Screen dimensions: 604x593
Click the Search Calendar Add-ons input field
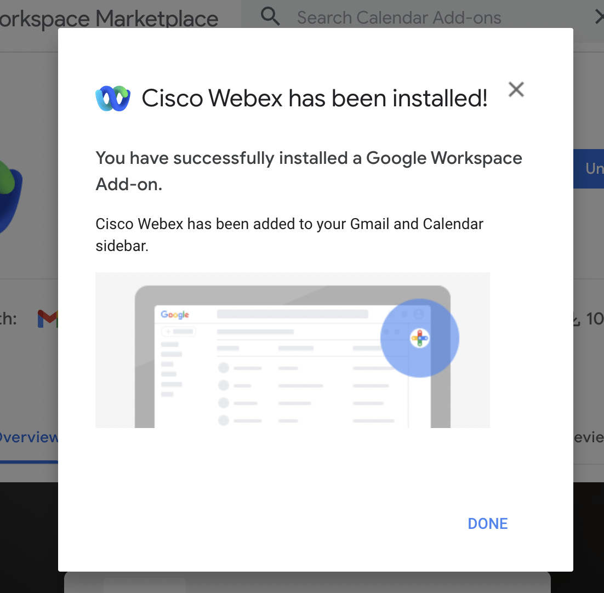[399, 17]
